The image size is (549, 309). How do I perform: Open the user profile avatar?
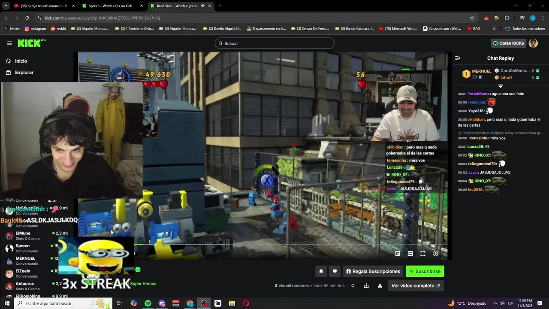tap(533, 43)
